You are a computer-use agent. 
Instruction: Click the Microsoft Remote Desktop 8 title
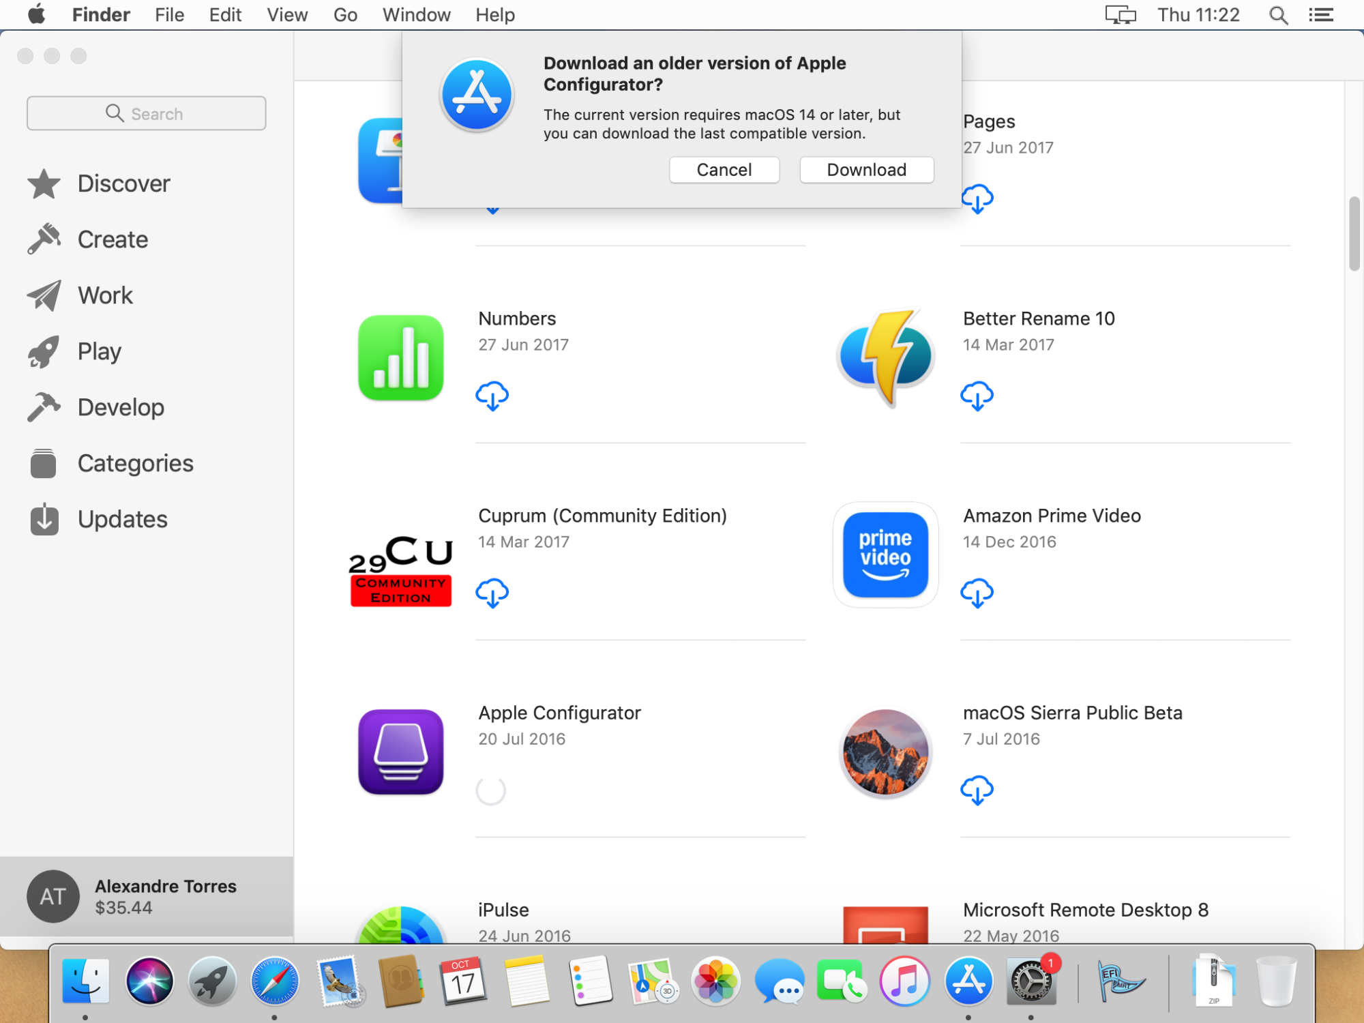pos(1085,910)
